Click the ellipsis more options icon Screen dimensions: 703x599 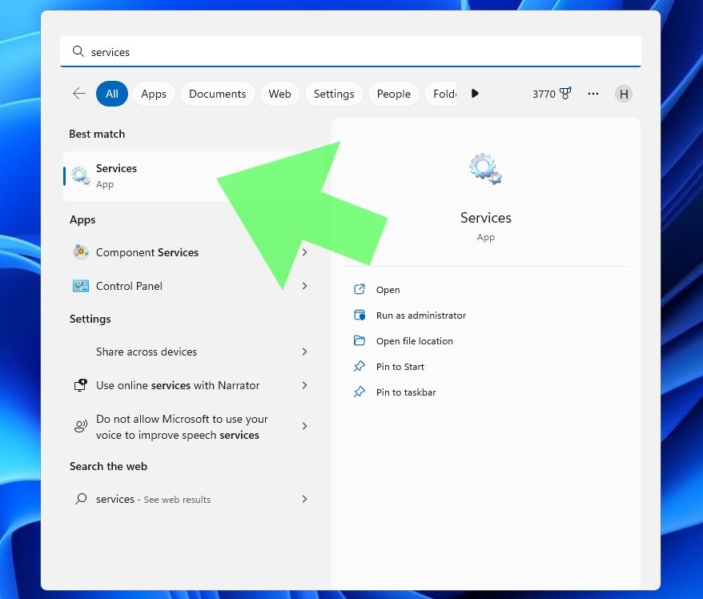593,94
